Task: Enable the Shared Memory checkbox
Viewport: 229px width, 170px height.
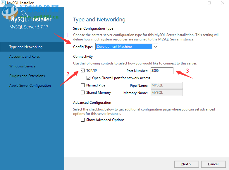Action: 83,93
